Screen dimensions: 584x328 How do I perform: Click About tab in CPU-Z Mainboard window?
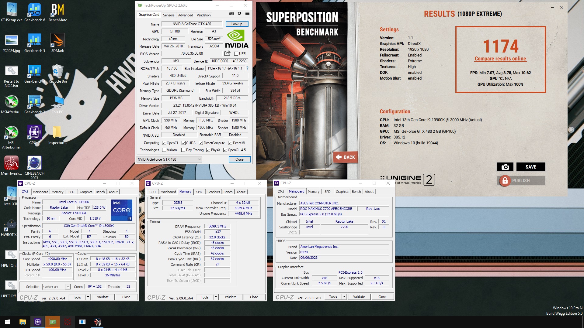369,192
